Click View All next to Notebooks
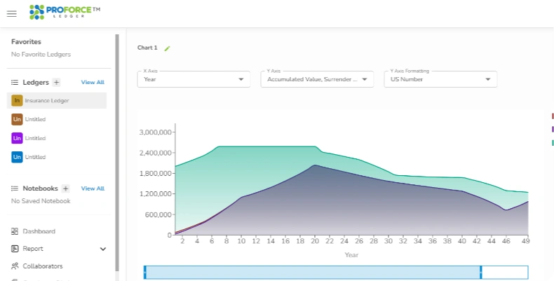This screenshot has height=281, width=554. coord(93,189)
